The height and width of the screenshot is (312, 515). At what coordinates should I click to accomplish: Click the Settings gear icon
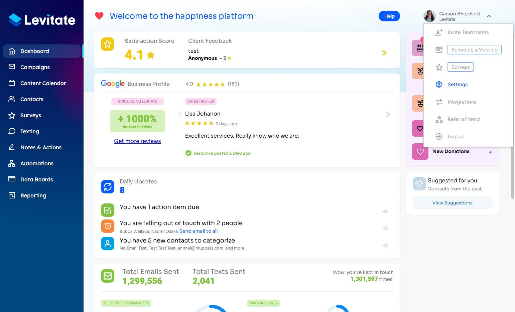[x=439, y=85]
